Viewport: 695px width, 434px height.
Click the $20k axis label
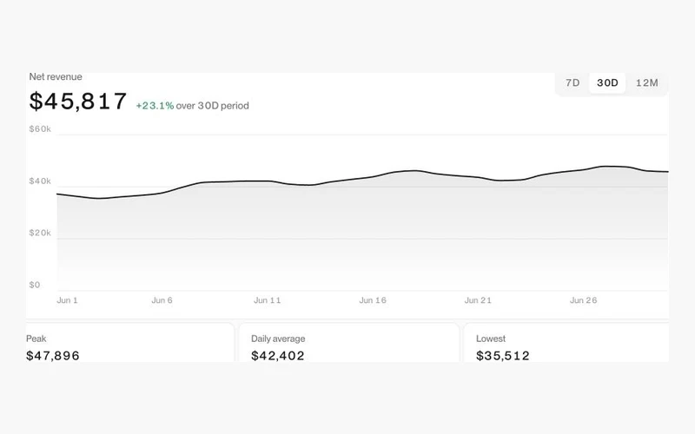tap(40, 233)
